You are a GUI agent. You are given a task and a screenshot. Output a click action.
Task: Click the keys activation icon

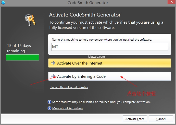[30, 20]
